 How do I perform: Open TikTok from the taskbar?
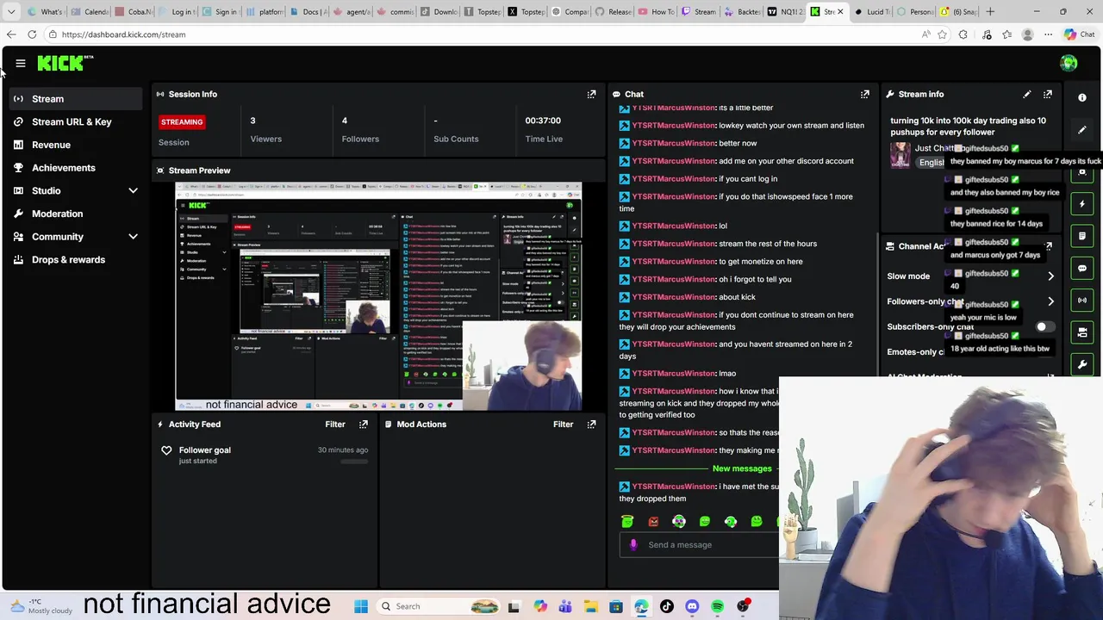(666, 606)
